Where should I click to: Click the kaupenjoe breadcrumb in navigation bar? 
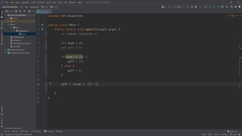pos(34,7)
